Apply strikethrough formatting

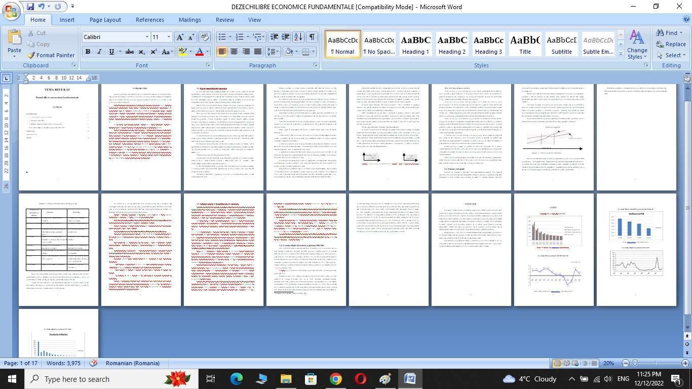tap(130, 52)
